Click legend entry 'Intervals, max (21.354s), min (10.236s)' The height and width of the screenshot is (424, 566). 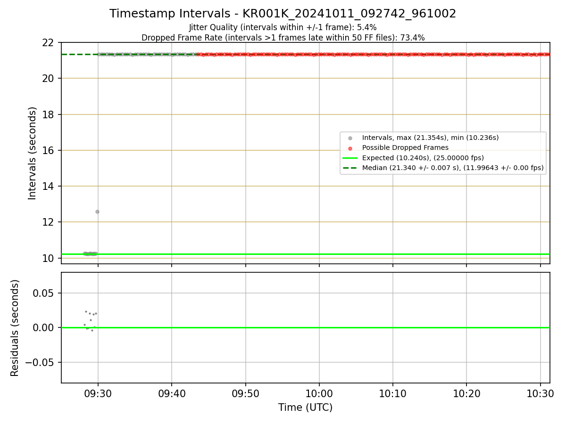coord(430,138)
